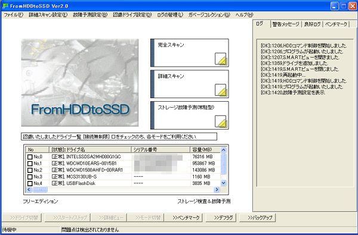The image size is (358, 235).
Task: Click the 13:59 ドライブを追加しました log entry
Action: pos(295,63)
